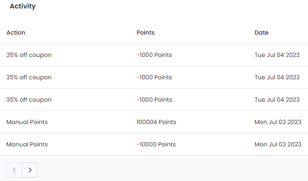The height and width of the screenshot is (181, 308).
Task: Click the first -1000 Points value
Action: (x=154, y=55)
